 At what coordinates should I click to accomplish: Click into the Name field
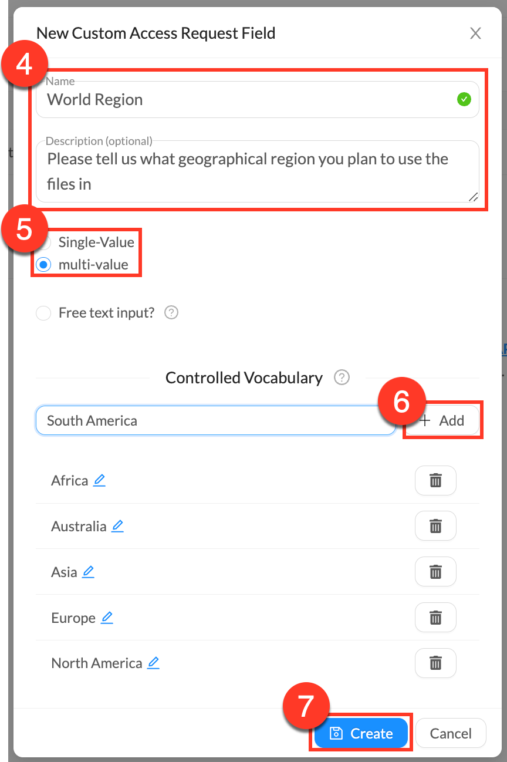point(246,100)
